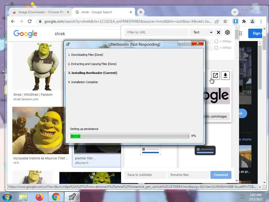Open the Chrome profile avatar
The width and height of the screenshot is (269, 202).
[252, 21]
